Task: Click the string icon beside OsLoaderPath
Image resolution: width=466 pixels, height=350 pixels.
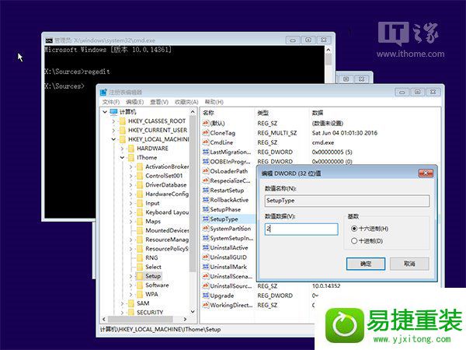Action: click(x=205, y=171)
